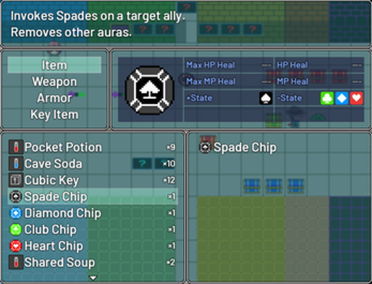Click the blue Diamond Chip icon

[x=16, y=213]
